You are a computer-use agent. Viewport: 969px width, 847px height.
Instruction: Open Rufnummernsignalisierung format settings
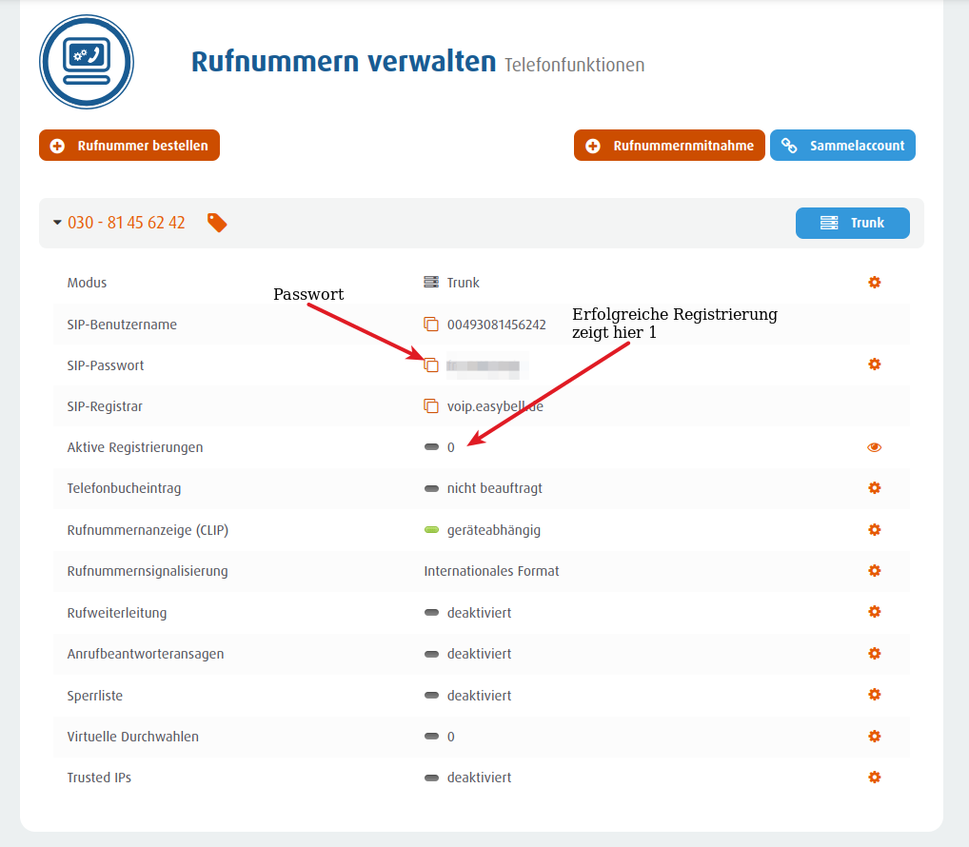pyautogui.click(x=874, y=571)
